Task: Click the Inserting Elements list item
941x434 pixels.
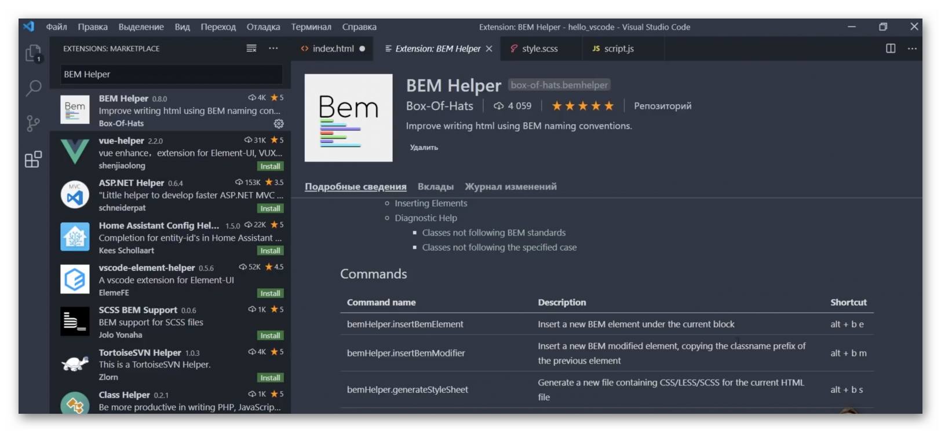Action: pyautogui.click(x=431, y=203)
